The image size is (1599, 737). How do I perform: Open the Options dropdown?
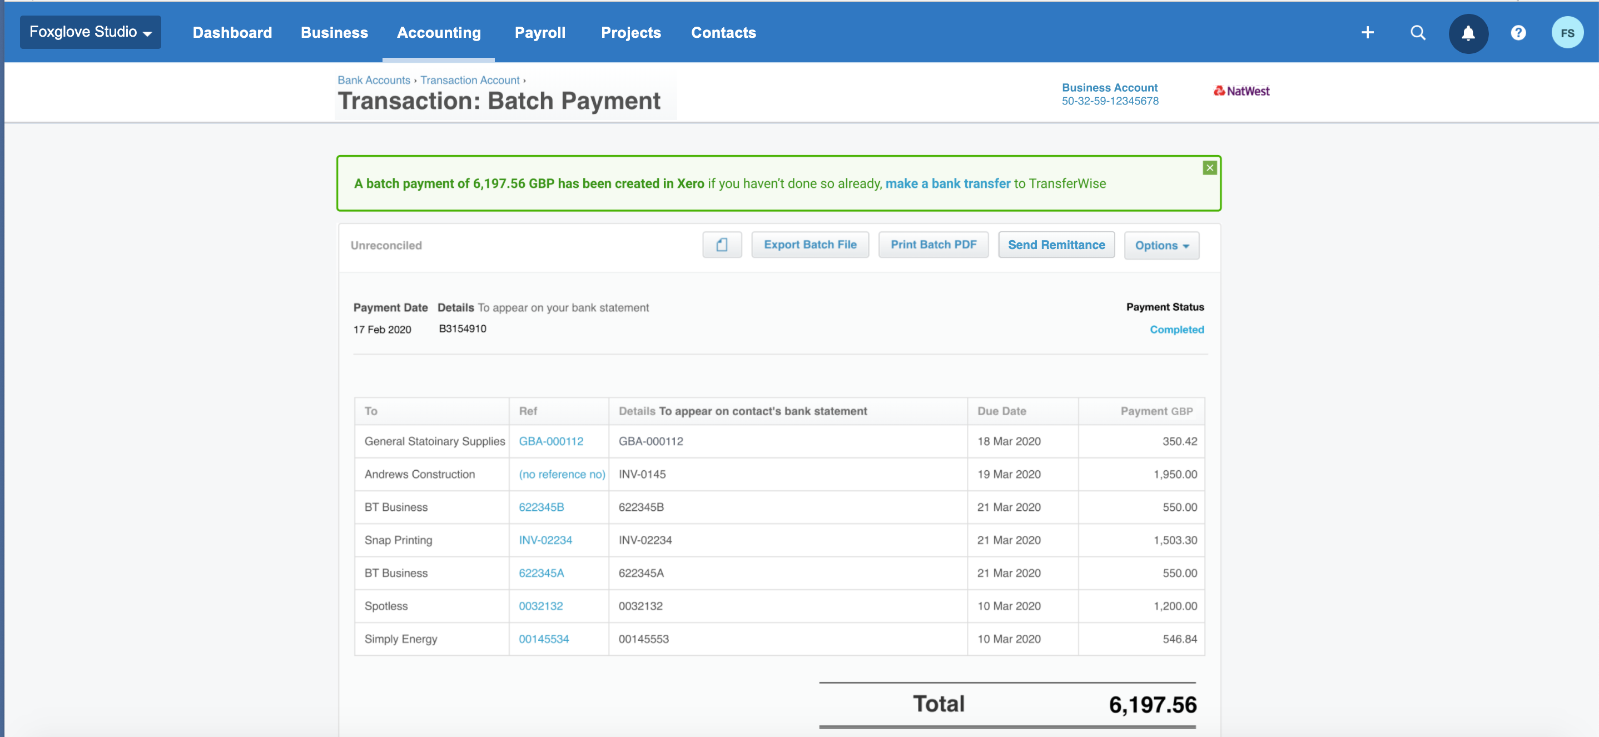(x=1161, y=245)
